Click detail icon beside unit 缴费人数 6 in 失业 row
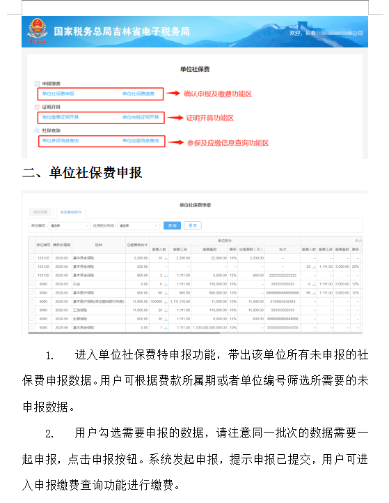Screen dimensions: 389x503 [x=166, y=284]
